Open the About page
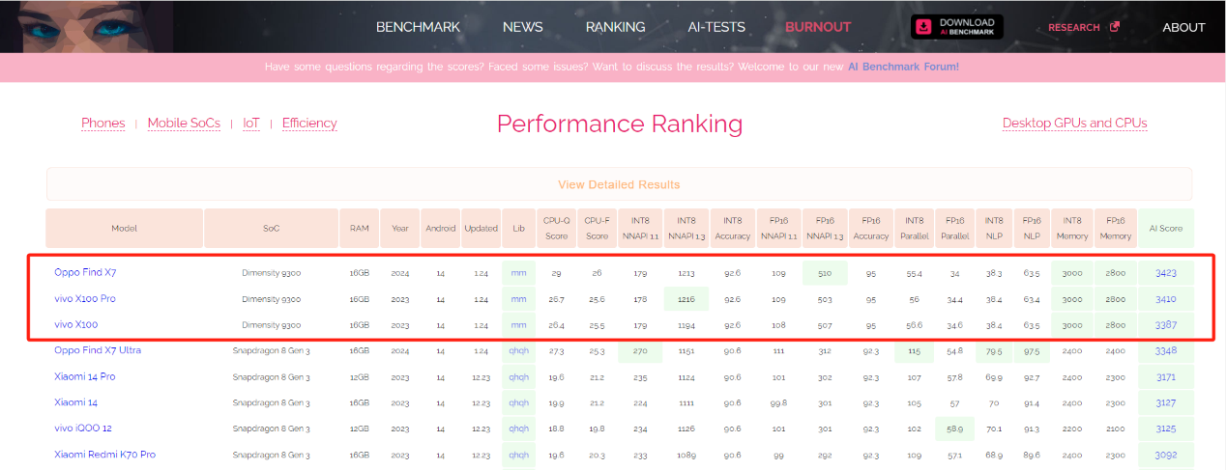 coord(1183,27)
